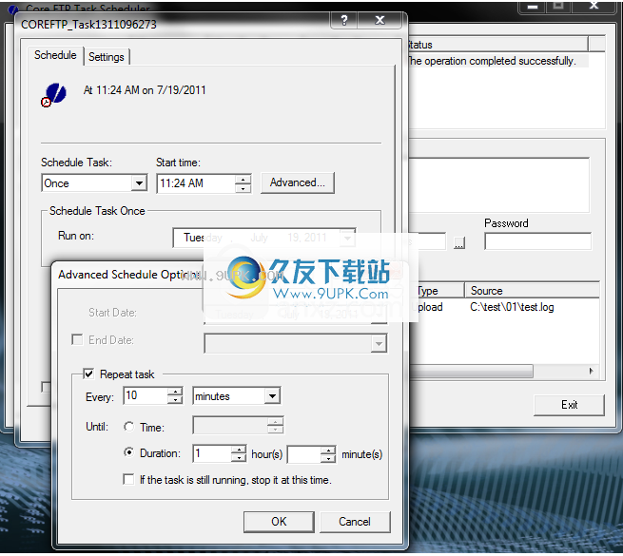Click the browse '...' button beside Password
The image size is (623, 556).
pos(459,242)
